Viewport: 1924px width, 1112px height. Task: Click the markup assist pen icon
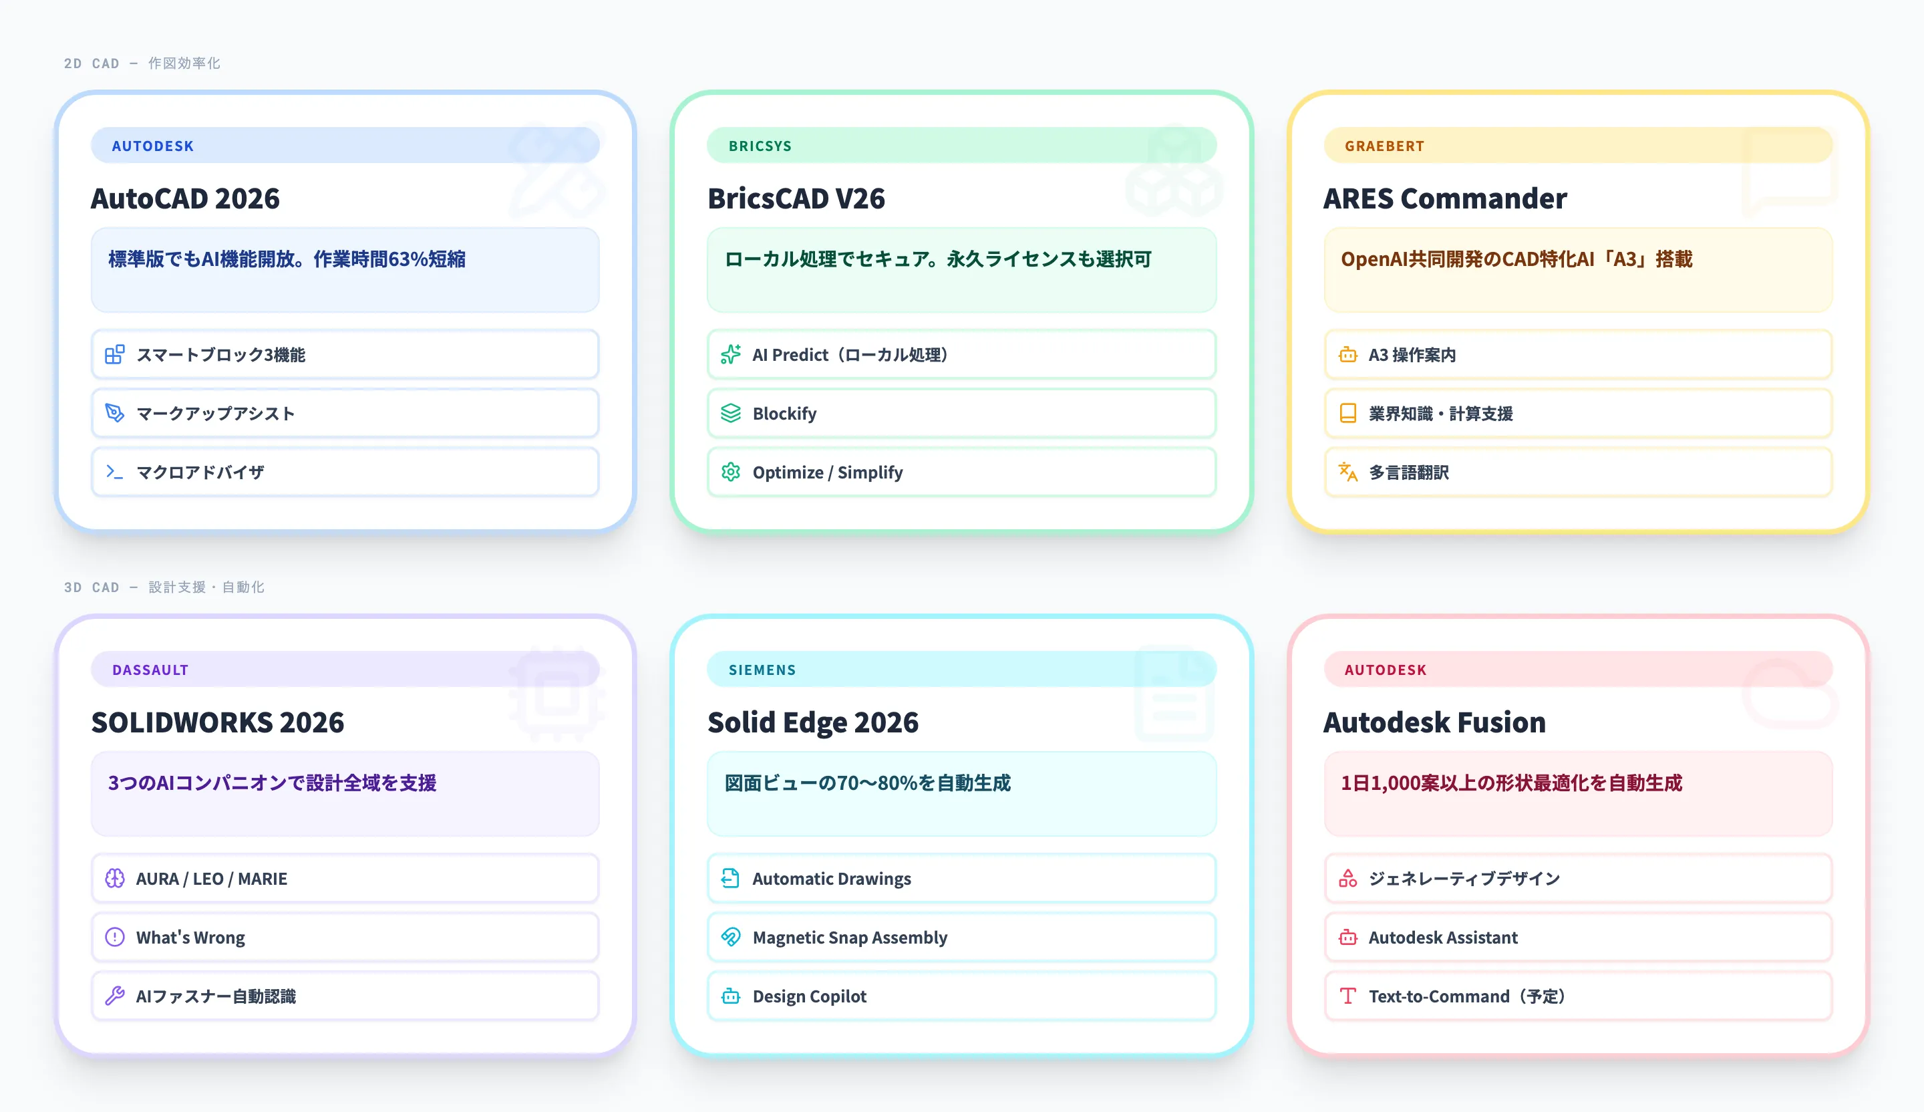point(114,413)
